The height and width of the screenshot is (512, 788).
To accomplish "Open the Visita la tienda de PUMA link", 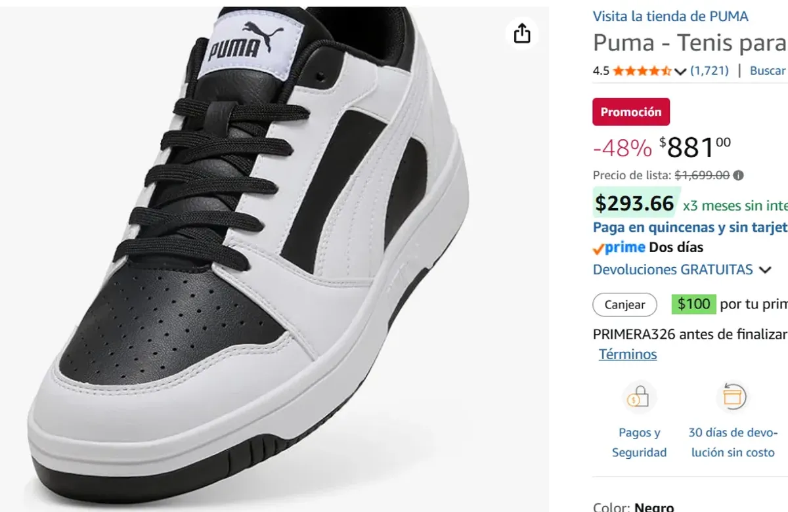I will [670, 16].
